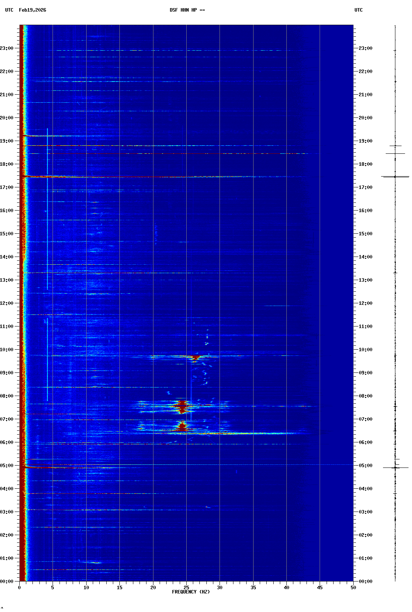Click the seismogram trace spike just below 05:00
Viewport: 412px width, 612px height.
395,467
